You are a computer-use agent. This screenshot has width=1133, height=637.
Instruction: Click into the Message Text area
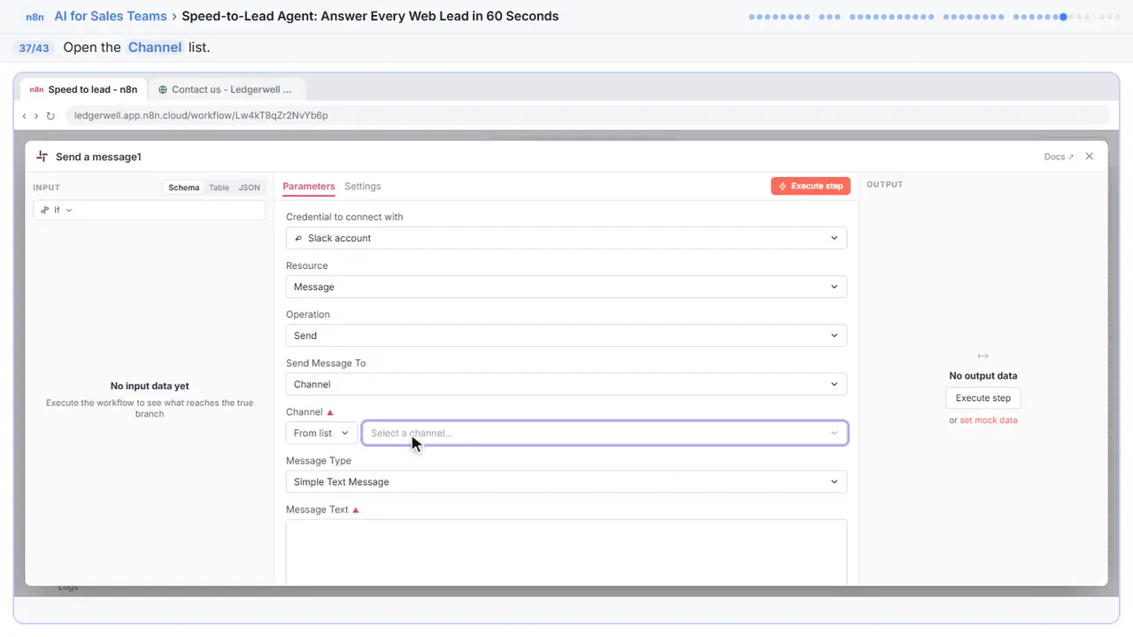(566, 552)
